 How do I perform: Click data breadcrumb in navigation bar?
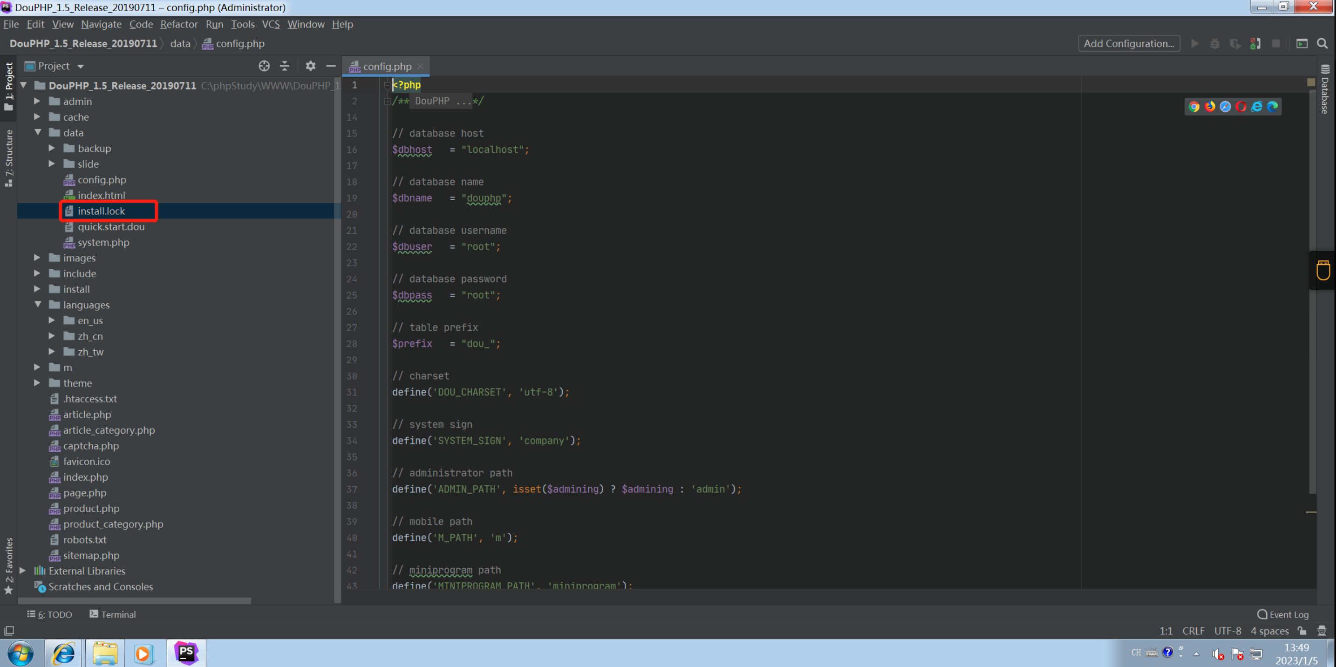[x=180, y=44]
